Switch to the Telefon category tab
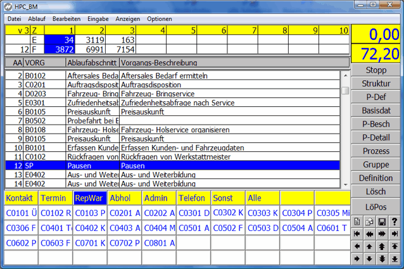This screenshot has height=269, width=404. [x=193, y=198]
